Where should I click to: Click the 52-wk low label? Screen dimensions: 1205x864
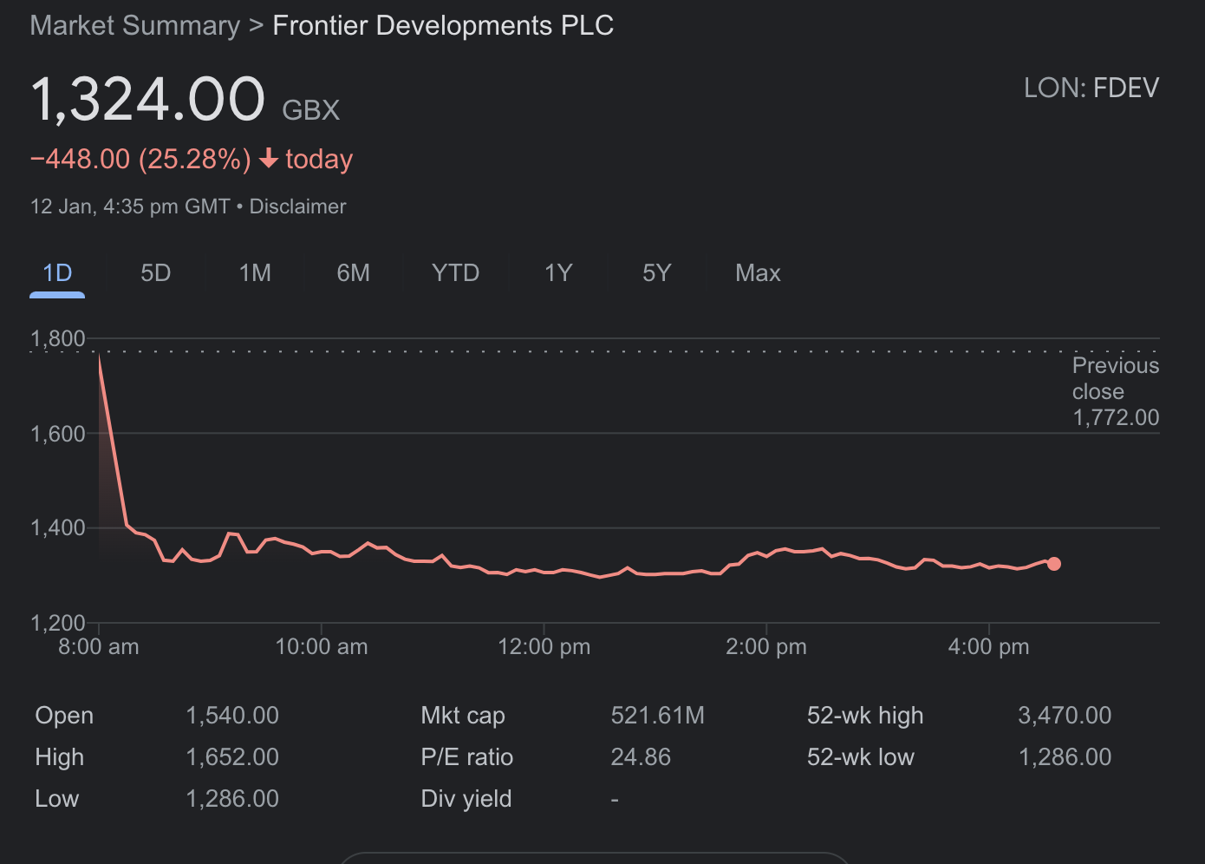coord(861,757)
